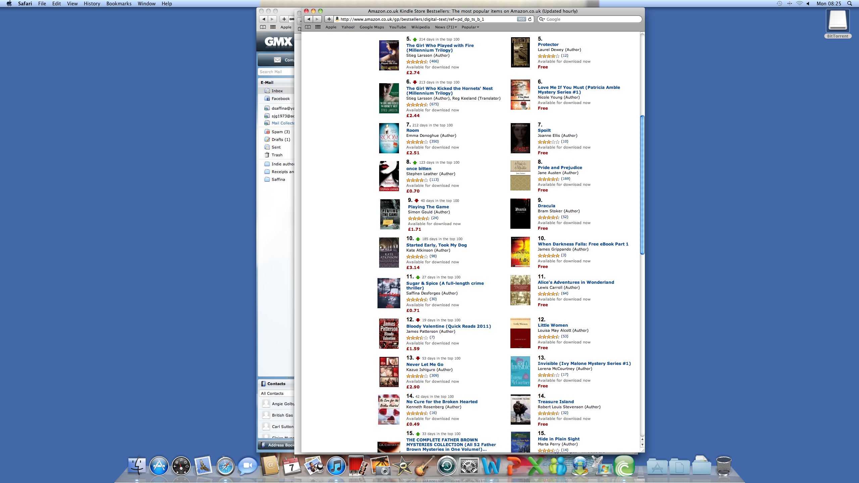The width and height of the screenshot is (859, 483).
Task: Open the Spam (3) folder
Action: (x=281, y=132)
